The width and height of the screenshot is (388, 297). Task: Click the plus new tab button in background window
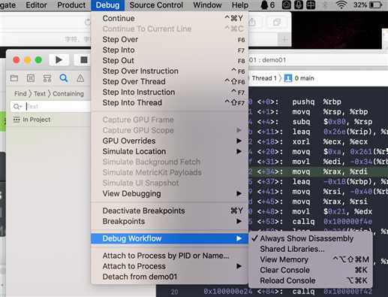(x=284, y=39)
